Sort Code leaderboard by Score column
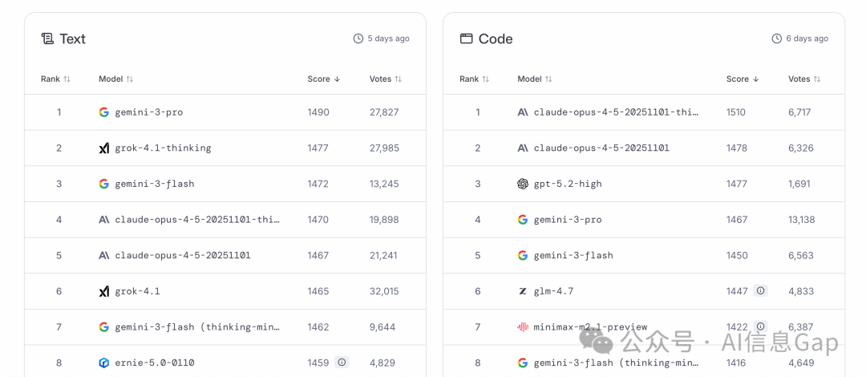 click(743, 79)
